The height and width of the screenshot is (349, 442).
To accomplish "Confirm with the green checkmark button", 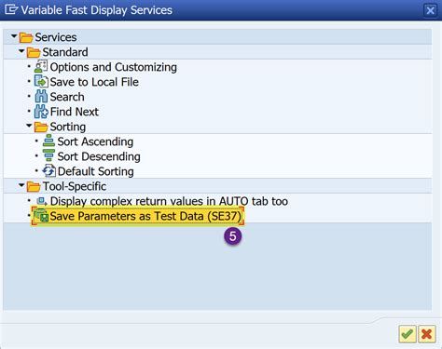I will (x=407, y=334).
